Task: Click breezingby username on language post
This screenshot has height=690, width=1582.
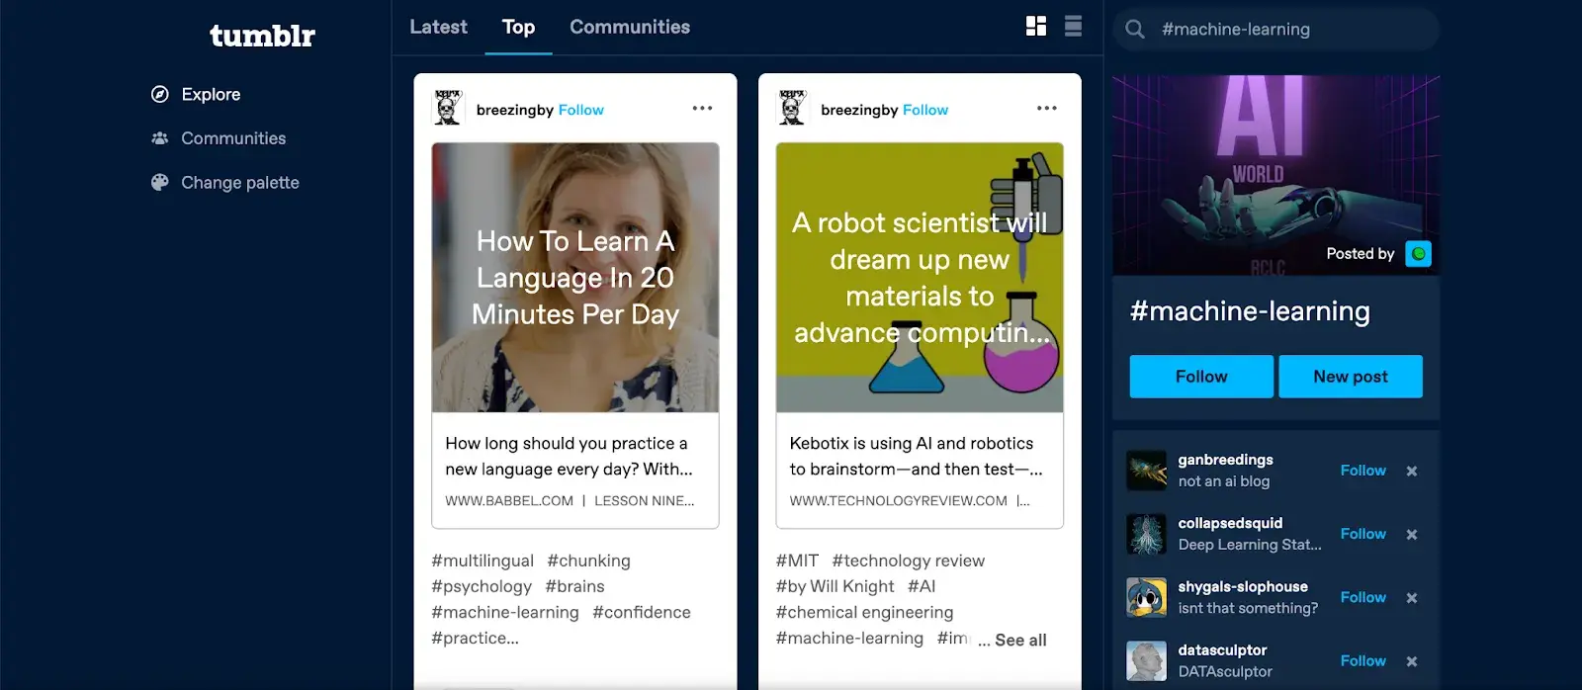Action: [x=514, y=110]
